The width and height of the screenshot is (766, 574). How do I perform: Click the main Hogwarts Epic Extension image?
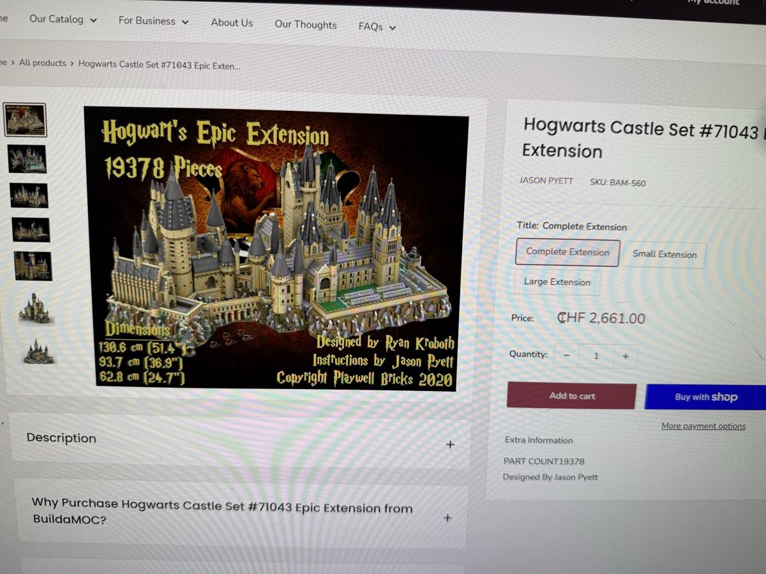[276, 249]
